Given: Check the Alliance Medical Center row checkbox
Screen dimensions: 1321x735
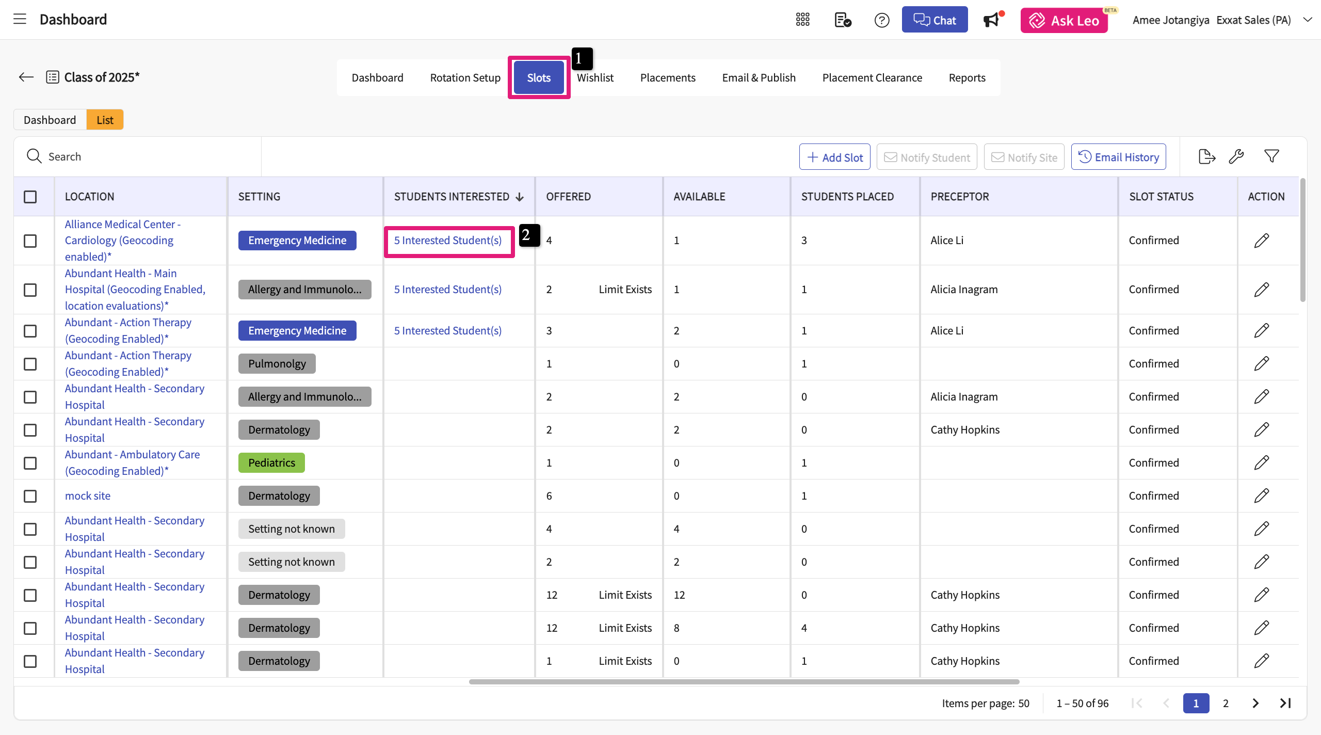Looking at the screenshot, I should [x=30, y=241].
